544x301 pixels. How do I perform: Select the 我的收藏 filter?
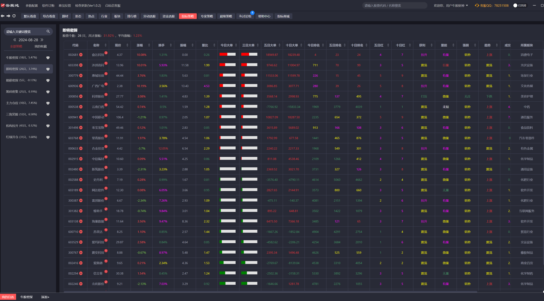[x=40, y=47]
